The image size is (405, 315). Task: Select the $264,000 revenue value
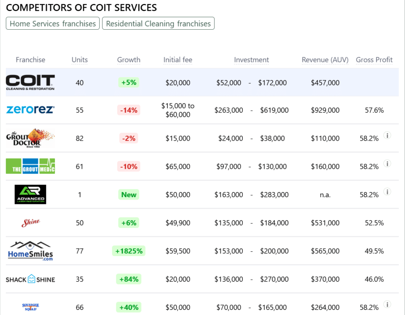pyautogui.click(x=325, y=307)
